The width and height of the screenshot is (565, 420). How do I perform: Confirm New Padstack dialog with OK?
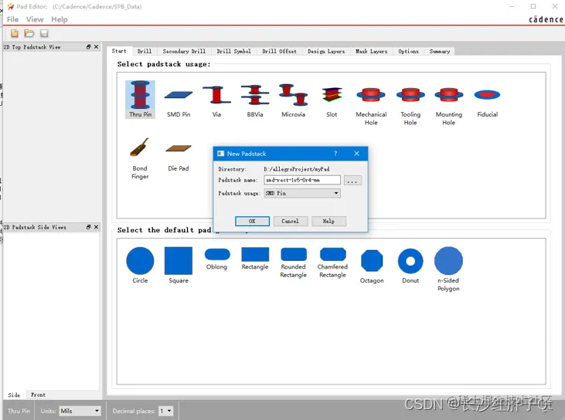[252, 222]
